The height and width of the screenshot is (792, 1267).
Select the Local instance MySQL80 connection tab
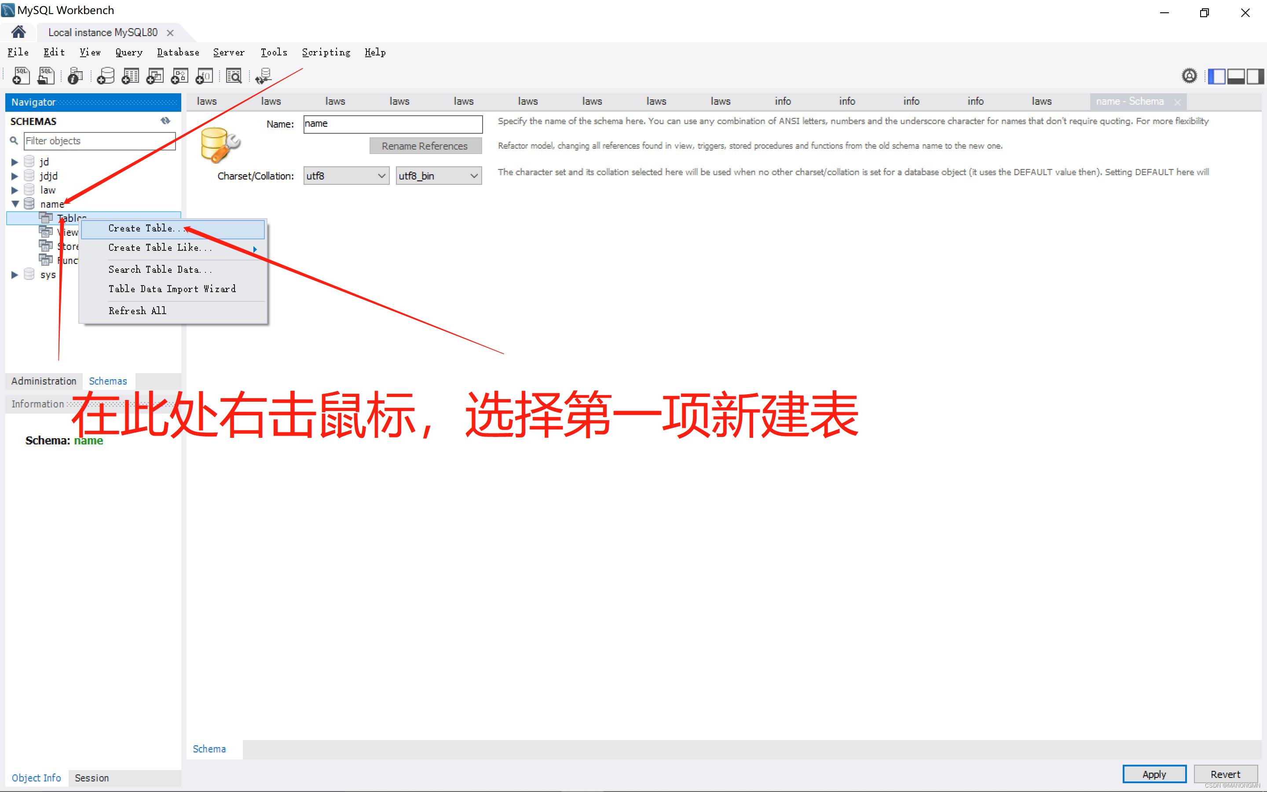click(x=103, y=33)
